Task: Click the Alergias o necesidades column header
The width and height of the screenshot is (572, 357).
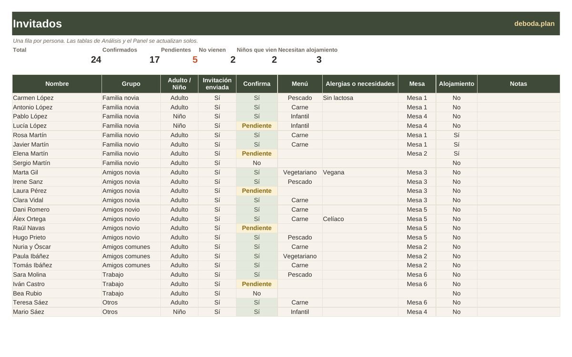Action: coord(360,84)
